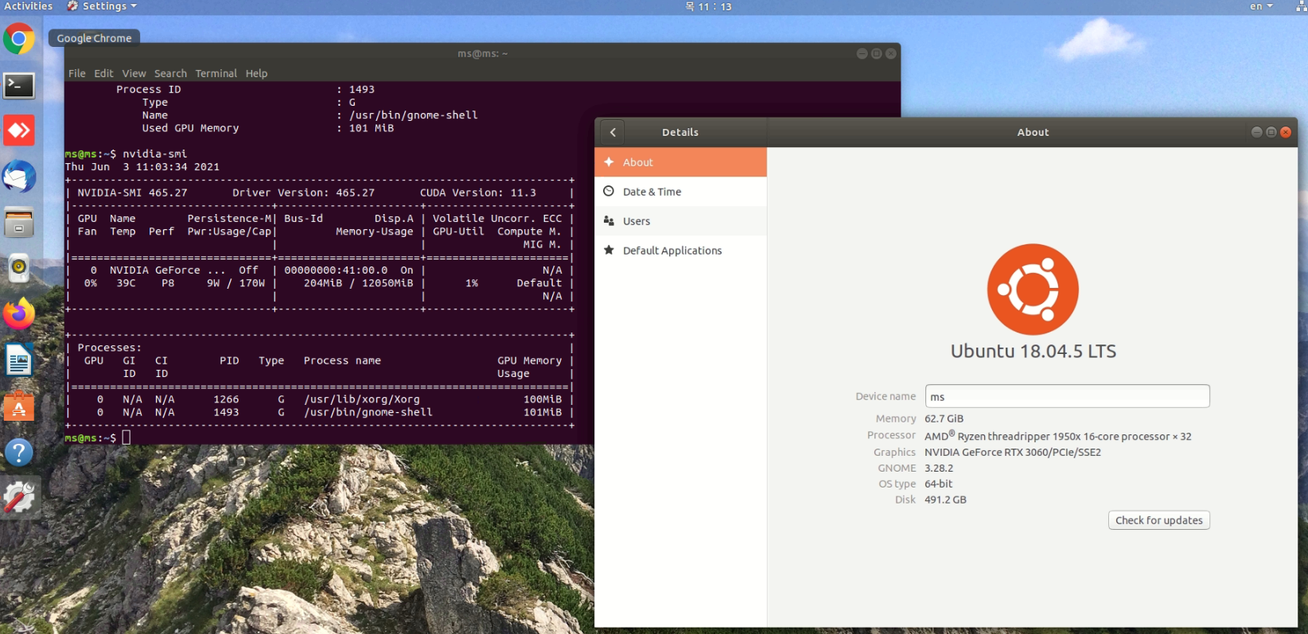The height and width of the screenshot is (634, 1308).
Task: Open the terminal View menu
Action: pos(134,73)
